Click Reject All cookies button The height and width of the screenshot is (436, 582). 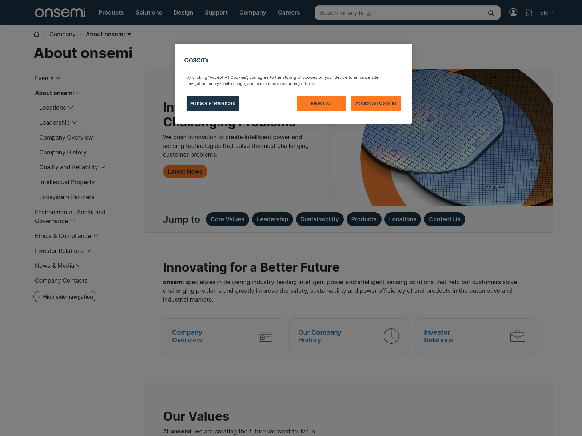(321, 104)
